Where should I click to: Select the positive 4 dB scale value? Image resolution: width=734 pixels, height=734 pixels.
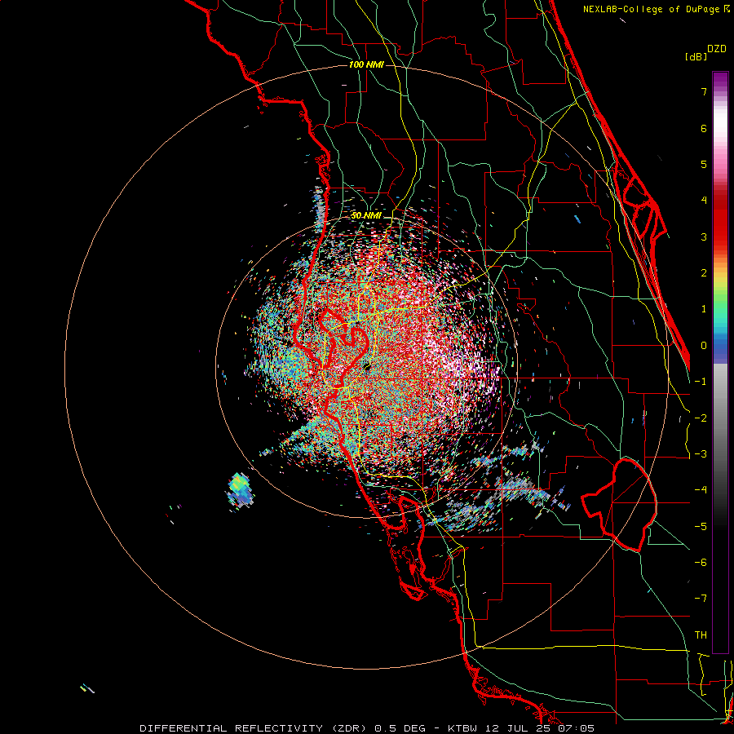704,201
